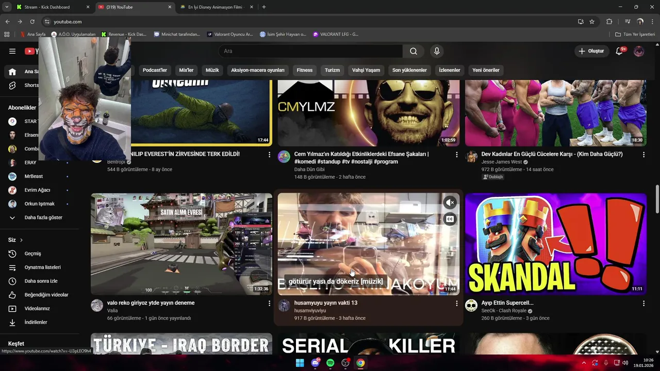
Task: Unmute the husamyuyu preview video
Action: (450, 203)
